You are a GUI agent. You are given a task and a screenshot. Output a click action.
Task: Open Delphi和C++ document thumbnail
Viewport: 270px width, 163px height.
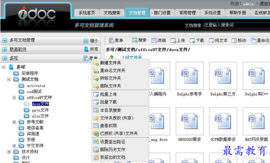(x=256, y=76)
